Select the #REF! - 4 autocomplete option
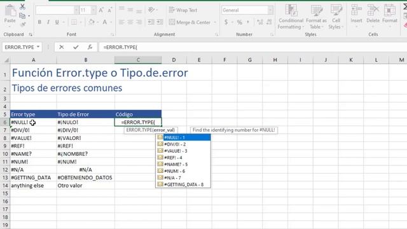 coord(183,158)
